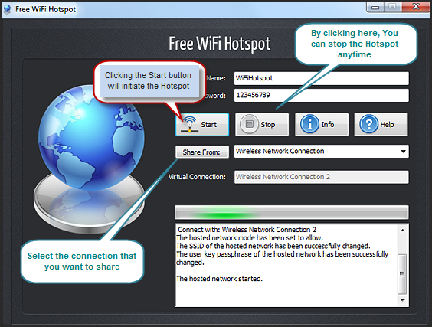Click the large blue globe image
The image size is (432, 327).
91,138
